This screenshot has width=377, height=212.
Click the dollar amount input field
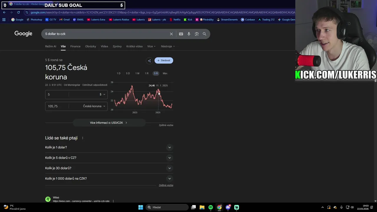tap(57, 95)
